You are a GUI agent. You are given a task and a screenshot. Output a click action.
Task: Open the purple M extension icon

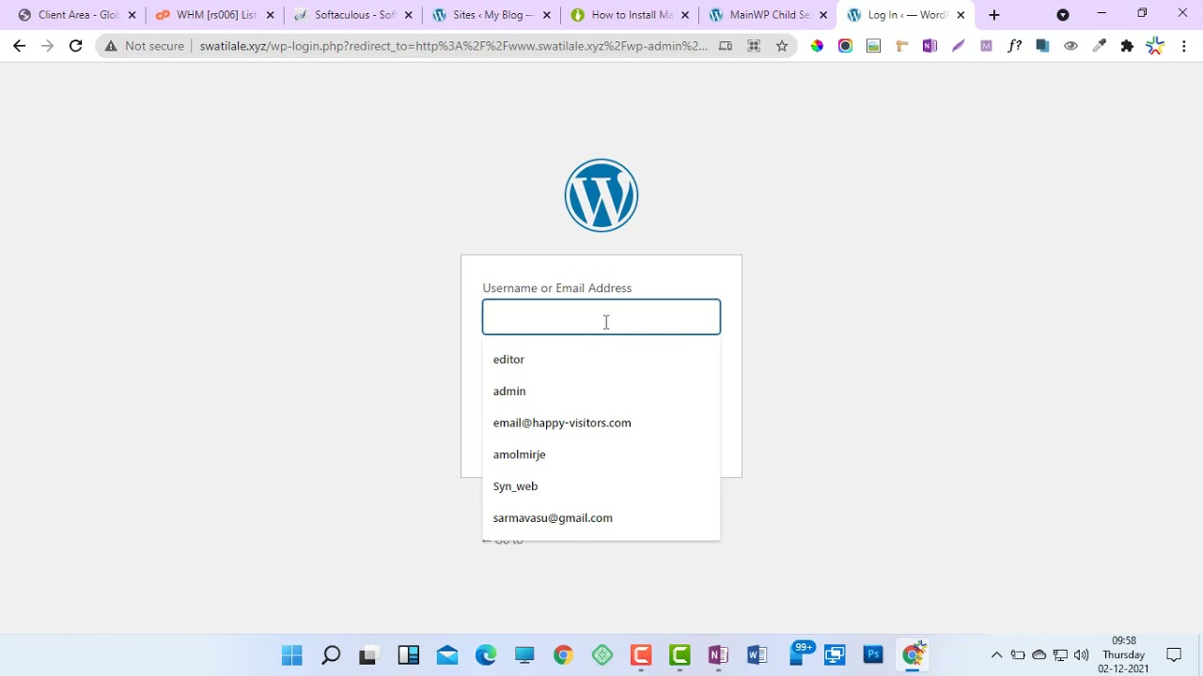986,46
